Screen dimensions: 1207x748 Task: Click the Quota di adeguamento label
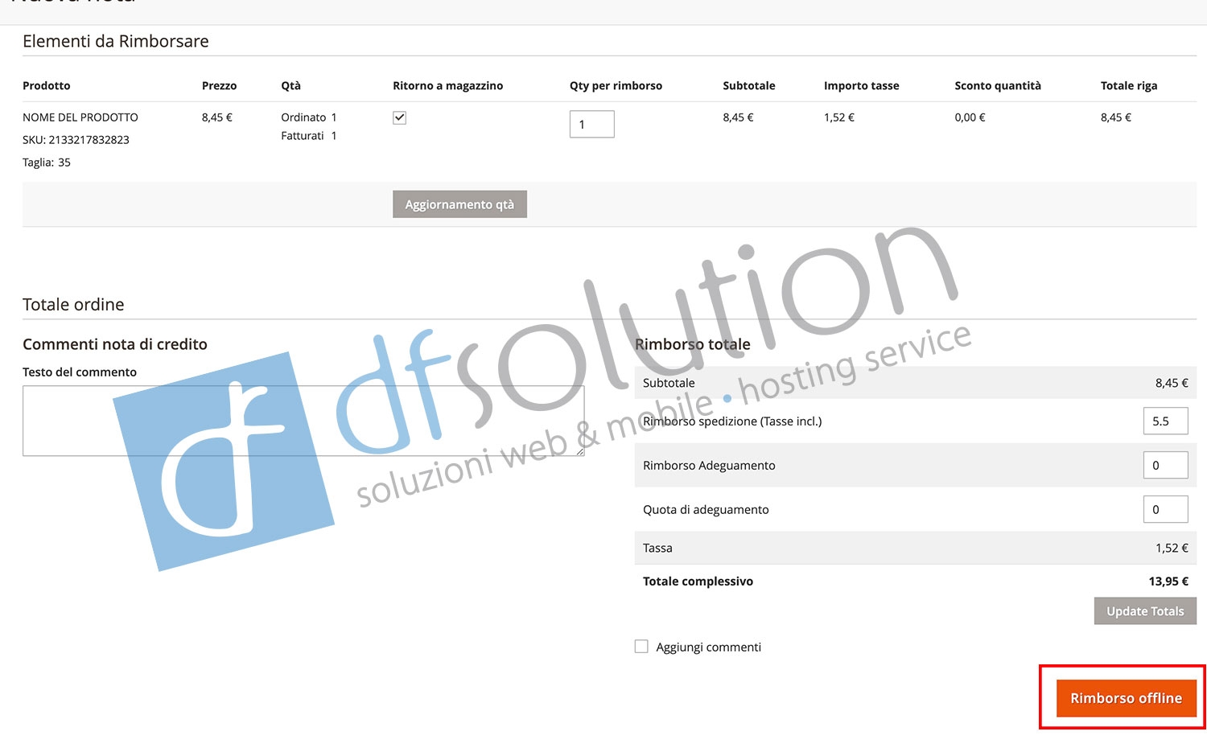pos(706,510)
